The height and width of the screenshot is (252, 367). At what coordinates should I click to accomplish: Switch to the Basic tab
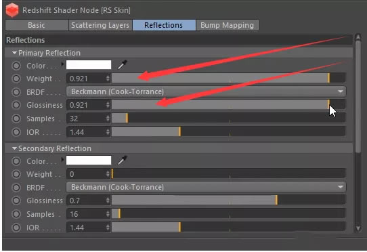[x=37, y=25]
